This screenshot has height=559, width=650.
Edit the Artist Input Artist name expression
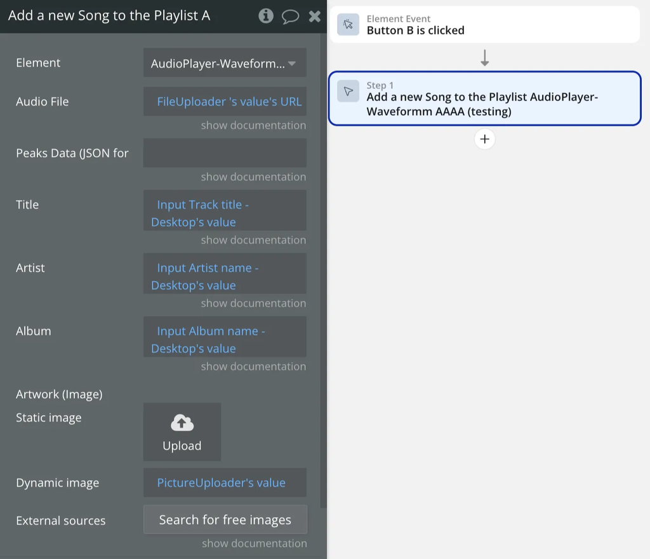[225, 276]
